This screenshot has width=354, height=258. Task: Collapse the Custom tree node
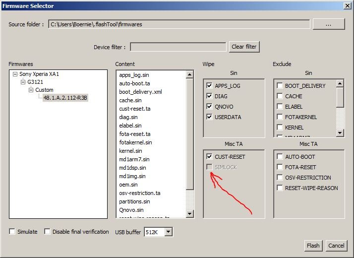click(x=31, y=90)
